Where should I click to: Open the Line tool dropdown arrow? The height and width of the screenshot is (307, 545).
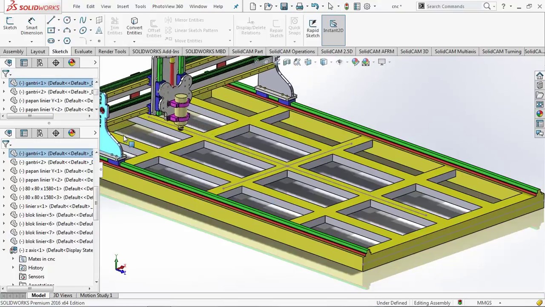[x=58, y=20]
